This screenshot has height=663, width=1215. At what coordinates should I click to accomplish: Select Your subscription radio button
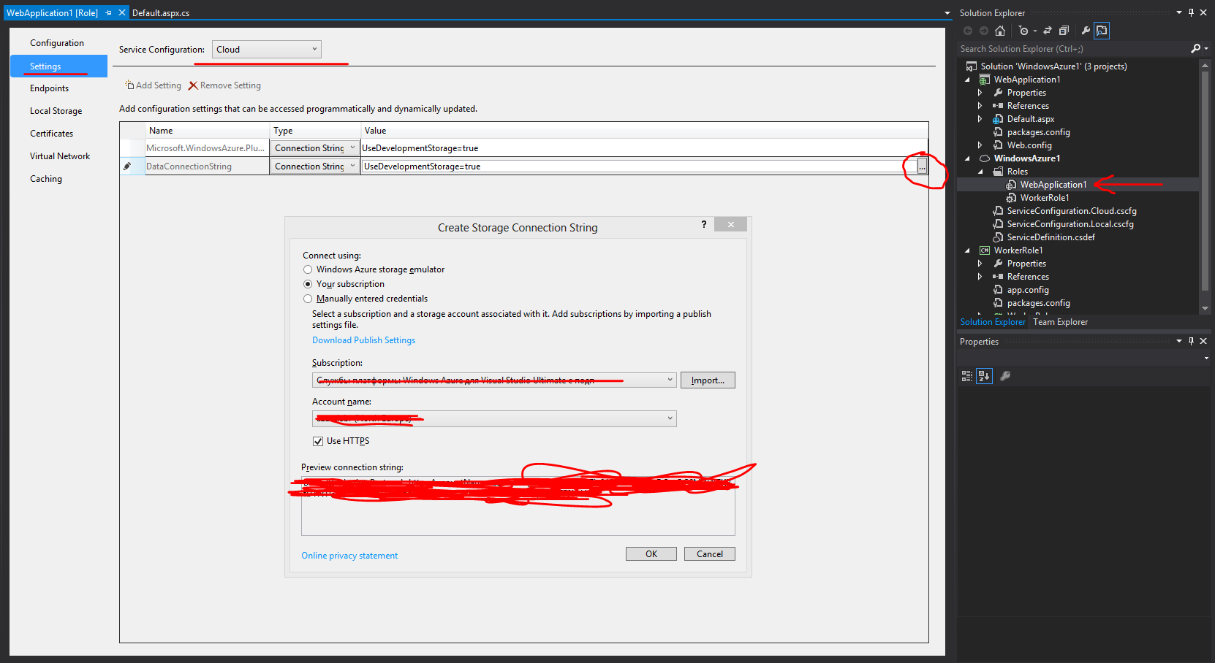308,284
